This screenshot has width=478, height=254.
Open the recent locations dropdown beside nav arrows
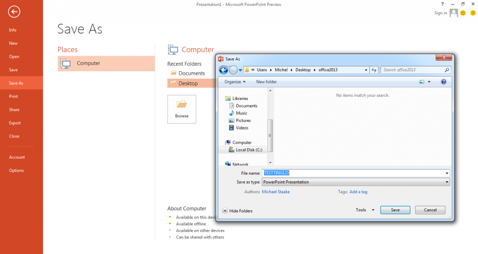[240, 70]
